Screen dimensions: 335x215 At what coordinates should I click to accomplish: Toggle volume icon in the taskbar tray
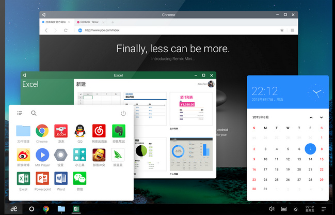[x=272, y=209]
